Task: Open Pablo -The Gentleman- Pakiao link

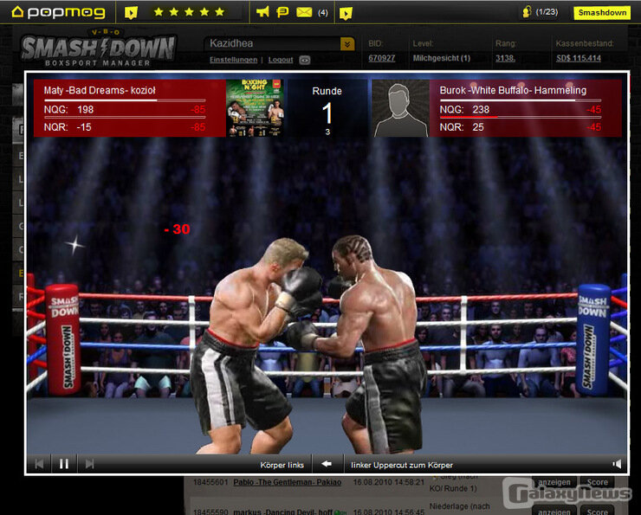Action: 287,482
